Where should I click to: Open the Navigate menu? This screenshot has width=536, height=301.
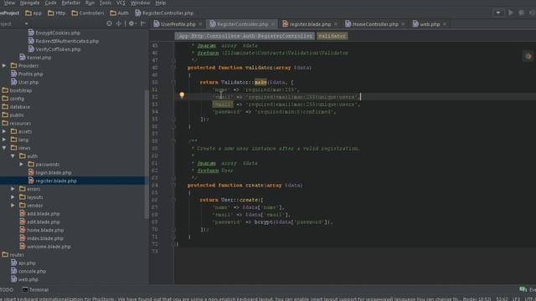(30, 3)
